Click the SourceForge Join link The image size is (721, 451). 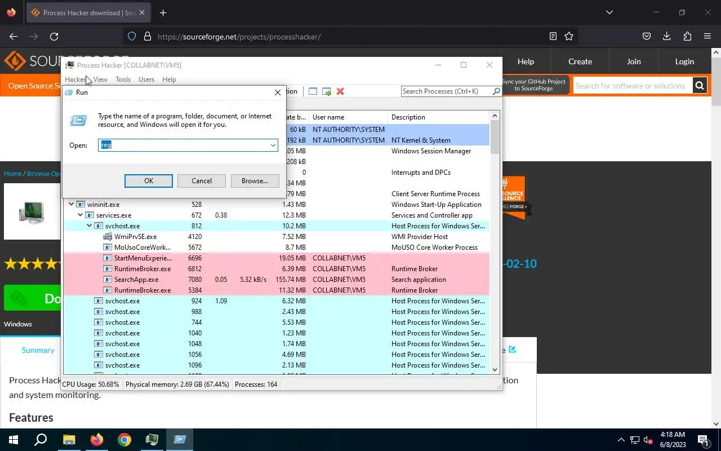634,61
